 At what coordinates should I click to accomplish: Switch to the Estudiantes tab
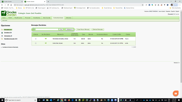pos(37,18)
